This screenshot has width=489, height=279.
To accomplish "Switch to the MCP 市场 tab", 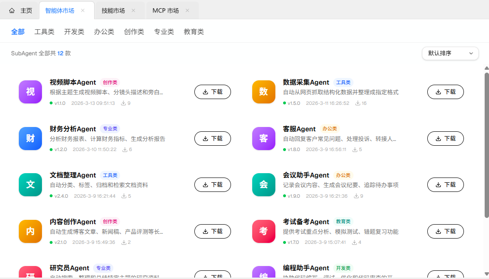I will (x=165, y=11).
